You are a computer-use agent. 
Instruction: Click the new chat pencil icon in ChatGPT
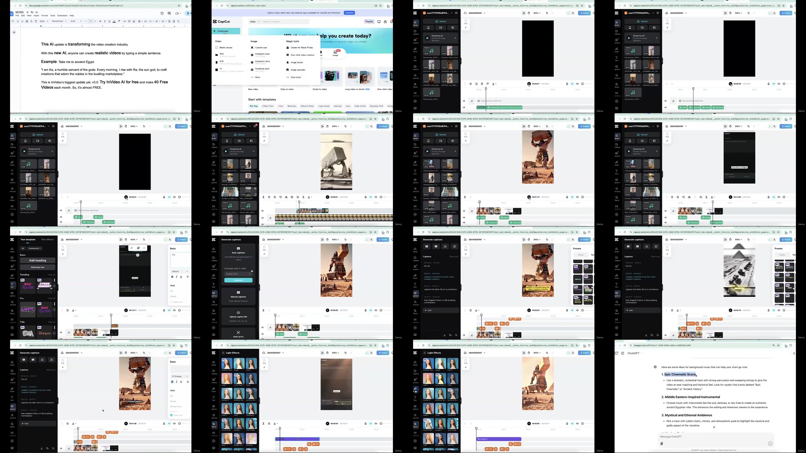pos(623,353)
